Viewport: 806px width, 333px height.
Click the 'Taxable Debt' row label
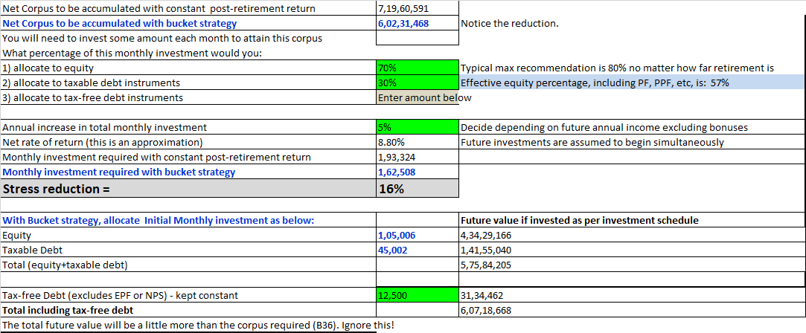(33, 251)
